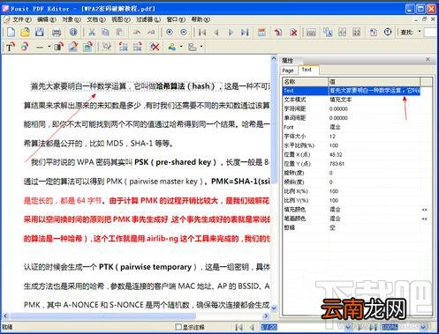Select the Add Image tool in second toolbar
This screenshot has width=439, height=334.
(x=73, y=47)
